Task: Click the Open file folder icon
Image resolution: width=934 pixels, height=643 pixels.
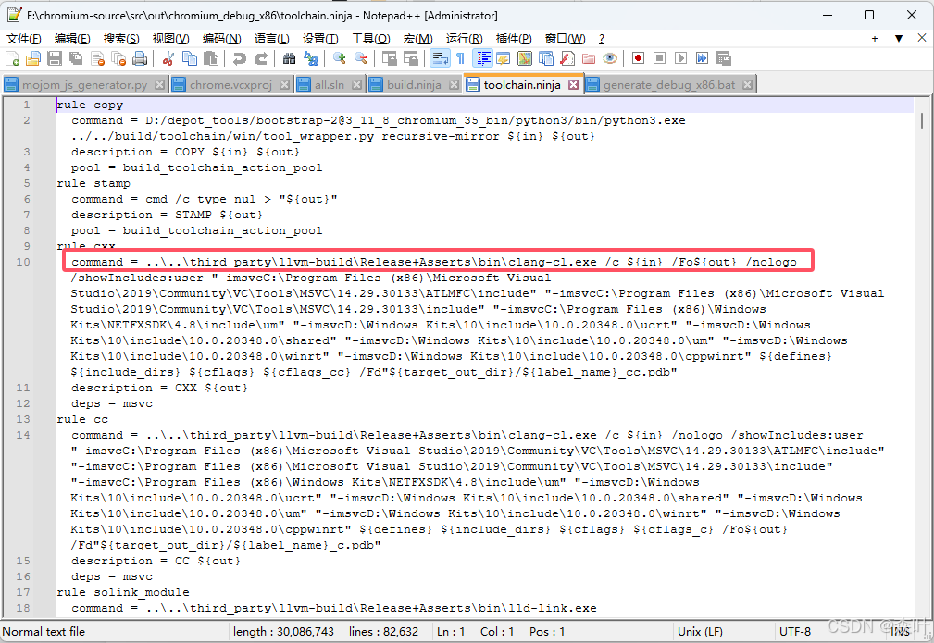Action: [x=33, y=58]
